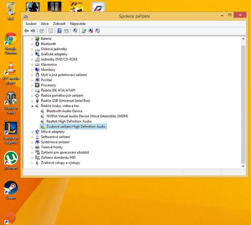Click the Baterie battery icon

(37, 38)
